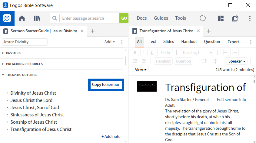This screenshot has height=143, width=256.
Task: Open Sermon Starter Guide panel menu
Action: click(x=122, y=42)
